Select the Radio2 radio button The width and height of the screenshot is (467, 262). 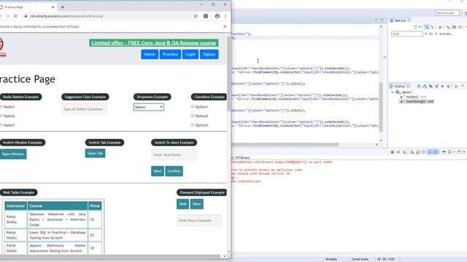pyautogui.click(x=1, y=116)
